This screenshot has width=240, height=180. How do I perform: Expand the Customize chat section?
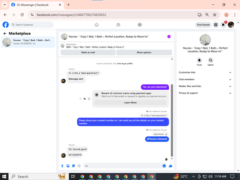(205, 72)
